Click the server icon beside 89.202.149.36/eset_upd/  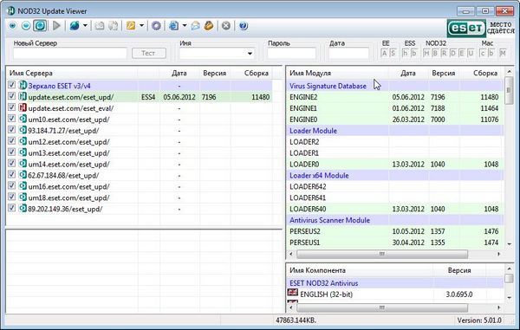click(x=23, y=209)
